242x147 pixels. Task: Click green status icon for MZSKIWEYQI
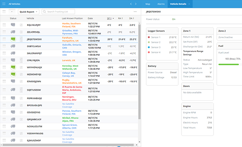point(13,74)
